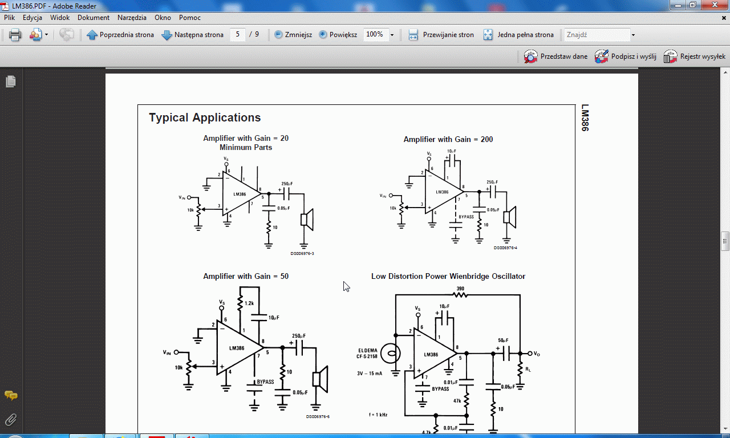Expand the collaboration icon dropdown arrow
Screen dimensions: 730x438
(x=46, y=35)
